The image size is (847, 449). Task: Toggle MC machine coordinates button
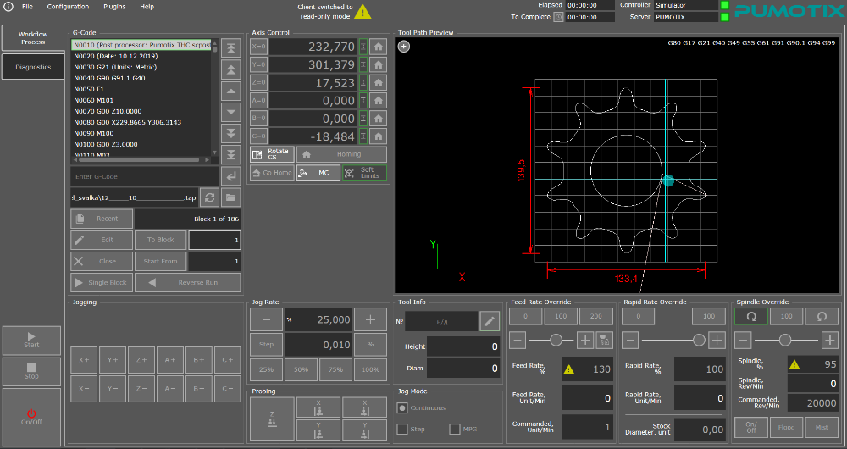[x=318, y=173]
